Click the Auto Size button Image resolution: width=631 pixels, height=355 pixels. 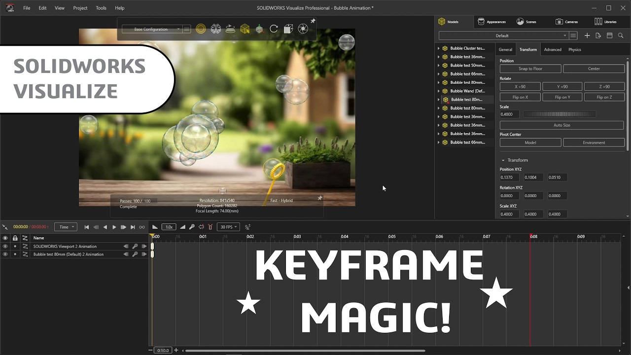(562, 125)
